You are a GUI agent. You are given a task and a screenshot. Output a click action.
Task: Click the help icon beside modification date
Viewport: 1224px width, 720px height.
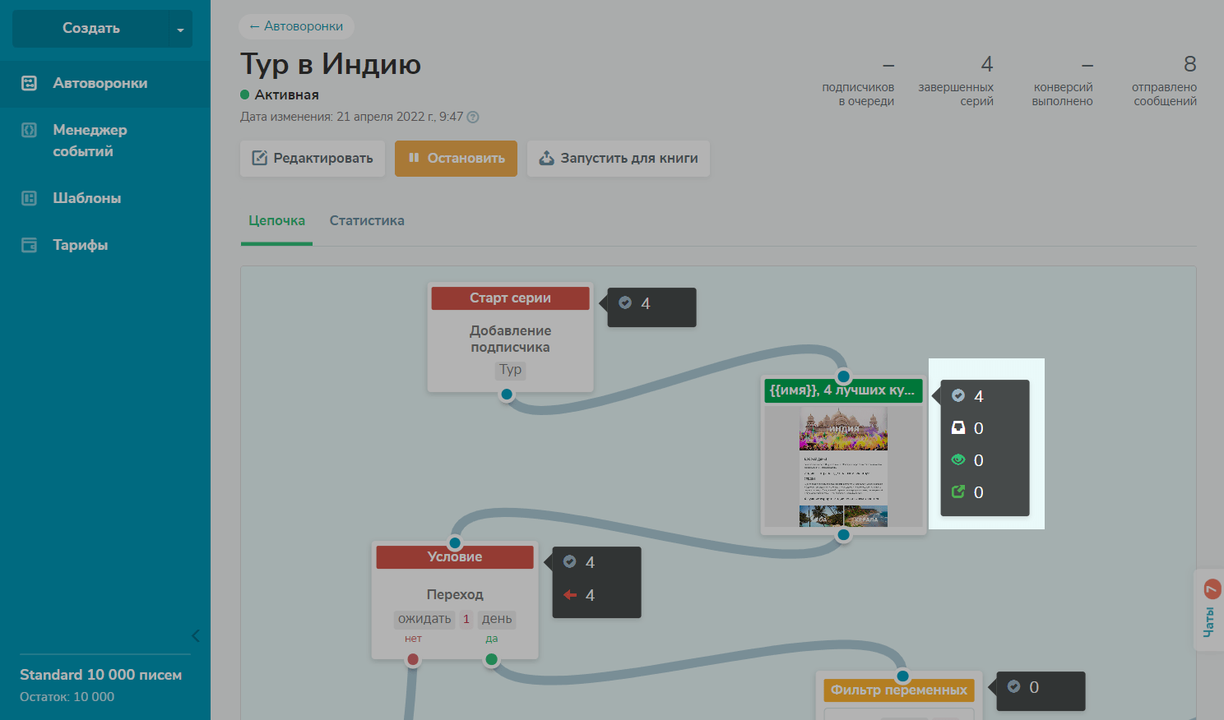tap(473, 117)
